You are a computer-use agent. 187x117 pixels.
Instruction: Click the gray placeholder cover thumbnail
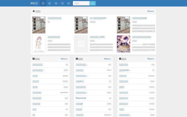pyautogui.click(x=81, y=44)
